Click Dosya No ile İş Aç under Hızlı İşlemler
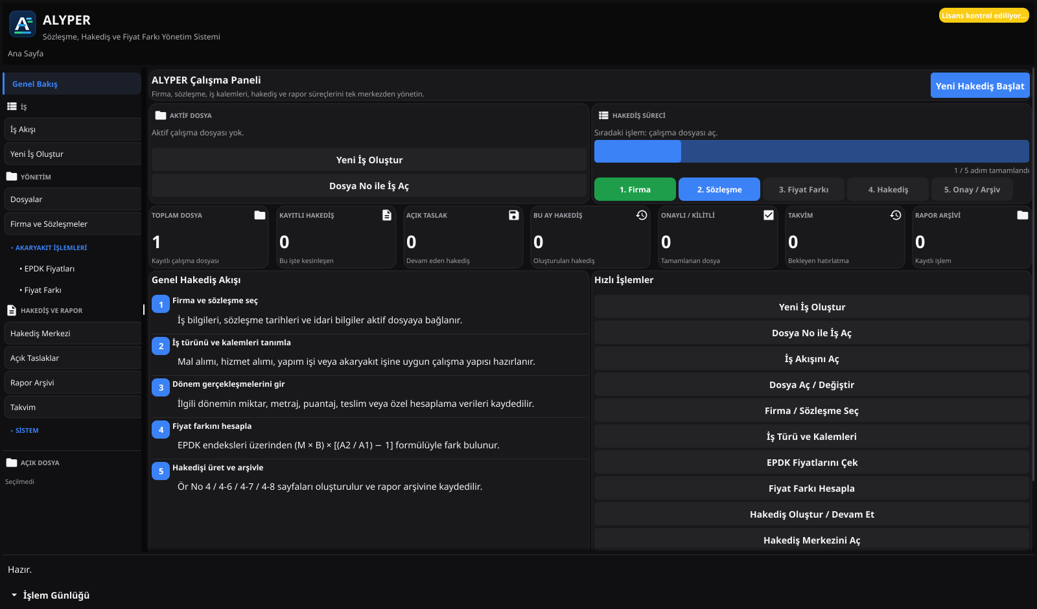The width and height of the screenshot is (1037, 609). pos(811,333)
